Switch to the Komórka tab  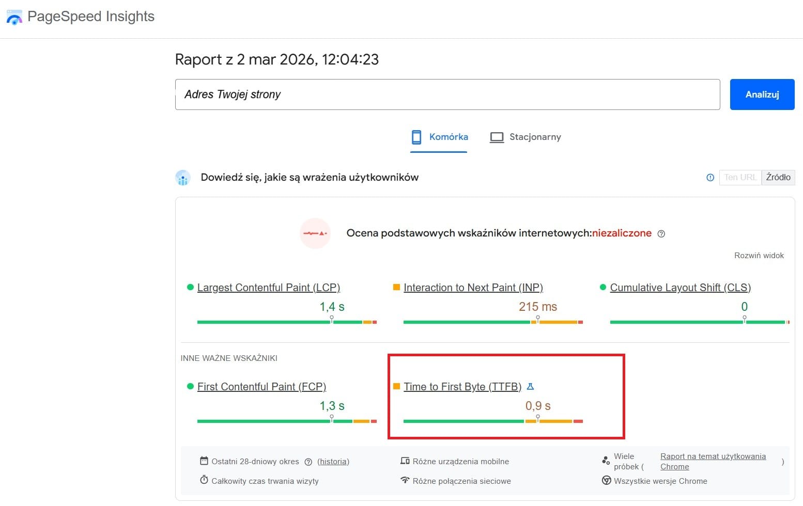click(x=439, y=137)
